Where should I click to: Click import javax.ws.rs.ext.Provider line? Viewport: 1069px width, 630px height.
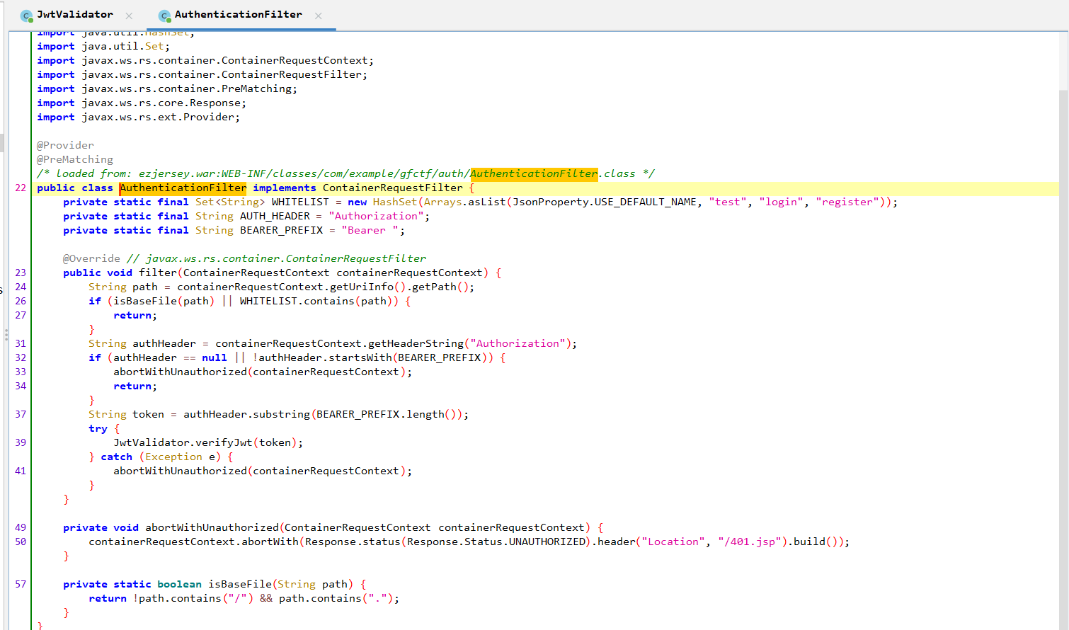point(139,117)
